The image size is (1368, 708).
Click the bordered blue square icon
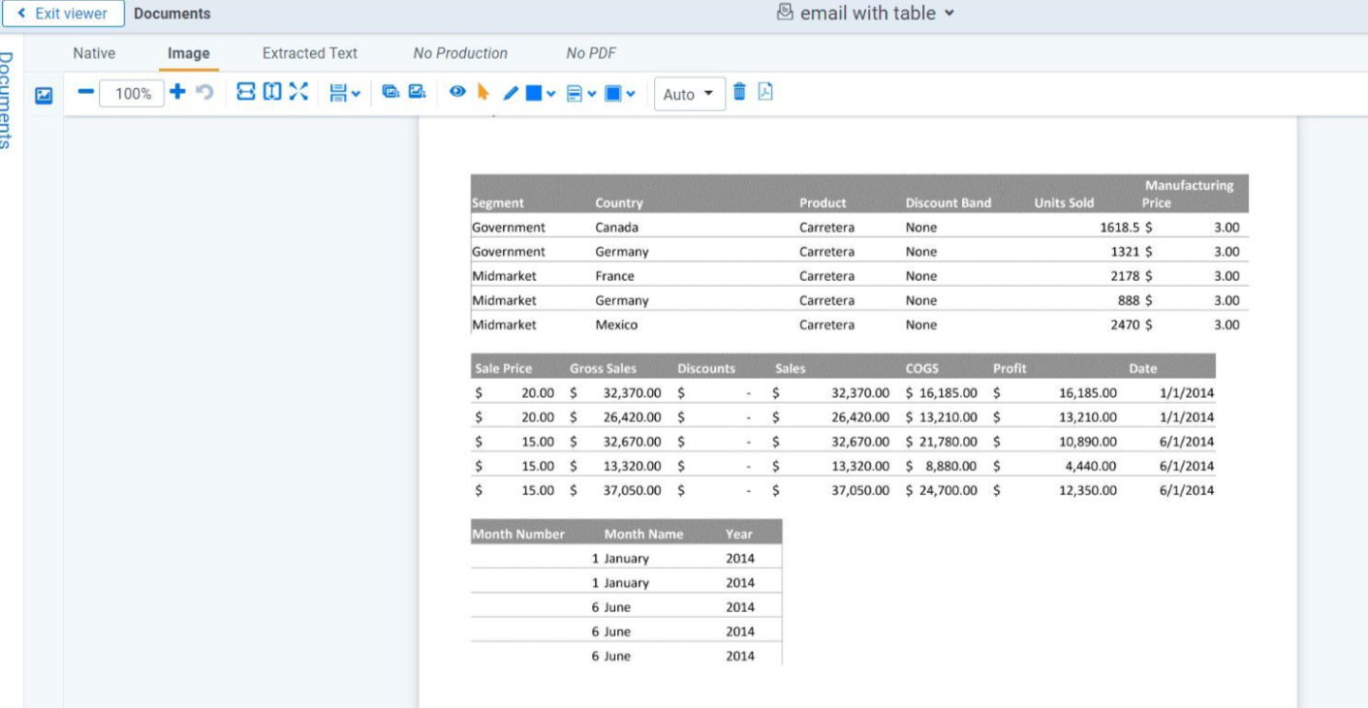click(x=613, y=93)
